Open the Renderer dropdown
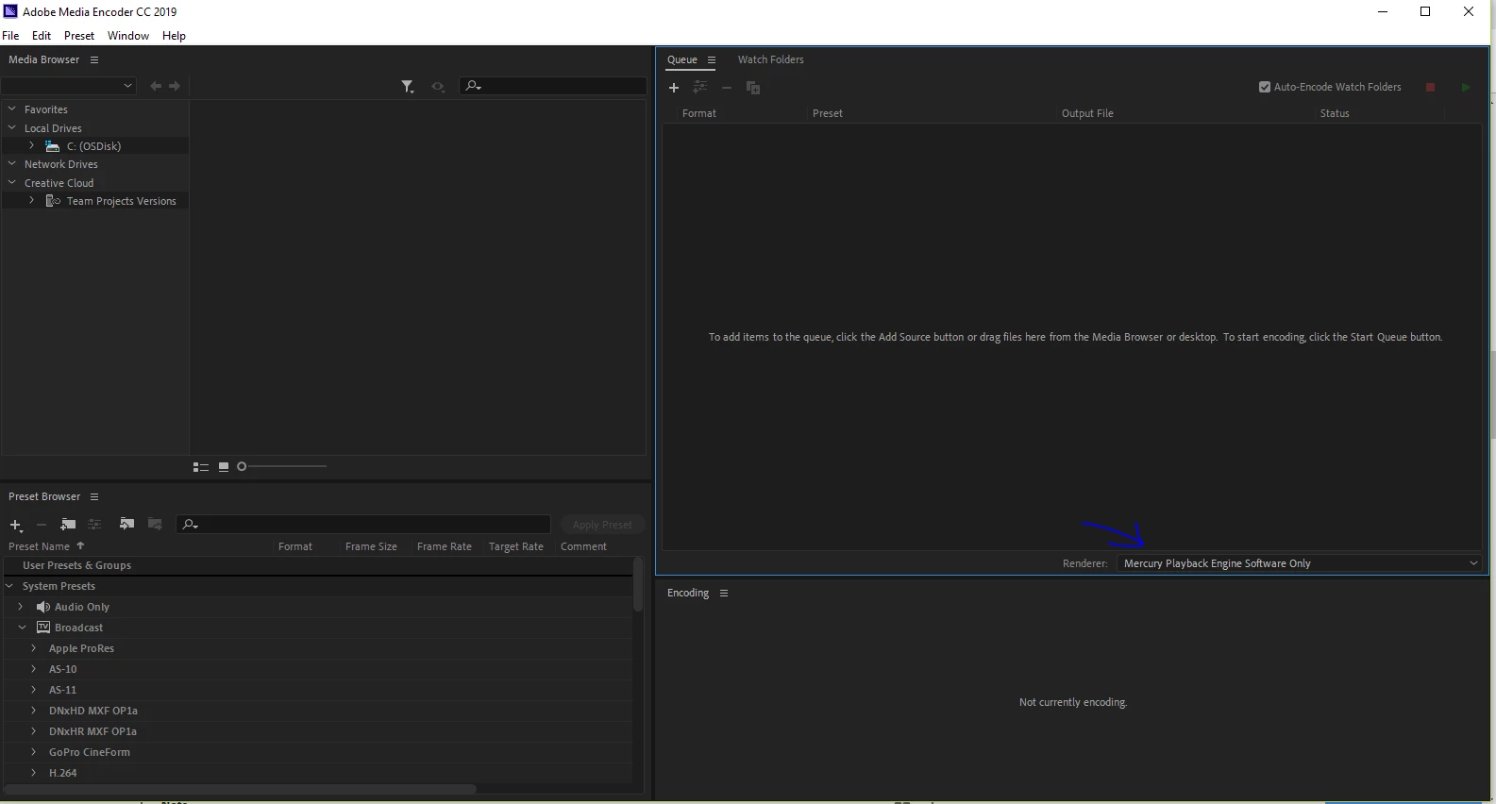The image size is (1496, 804). (x=1301, y=563)
